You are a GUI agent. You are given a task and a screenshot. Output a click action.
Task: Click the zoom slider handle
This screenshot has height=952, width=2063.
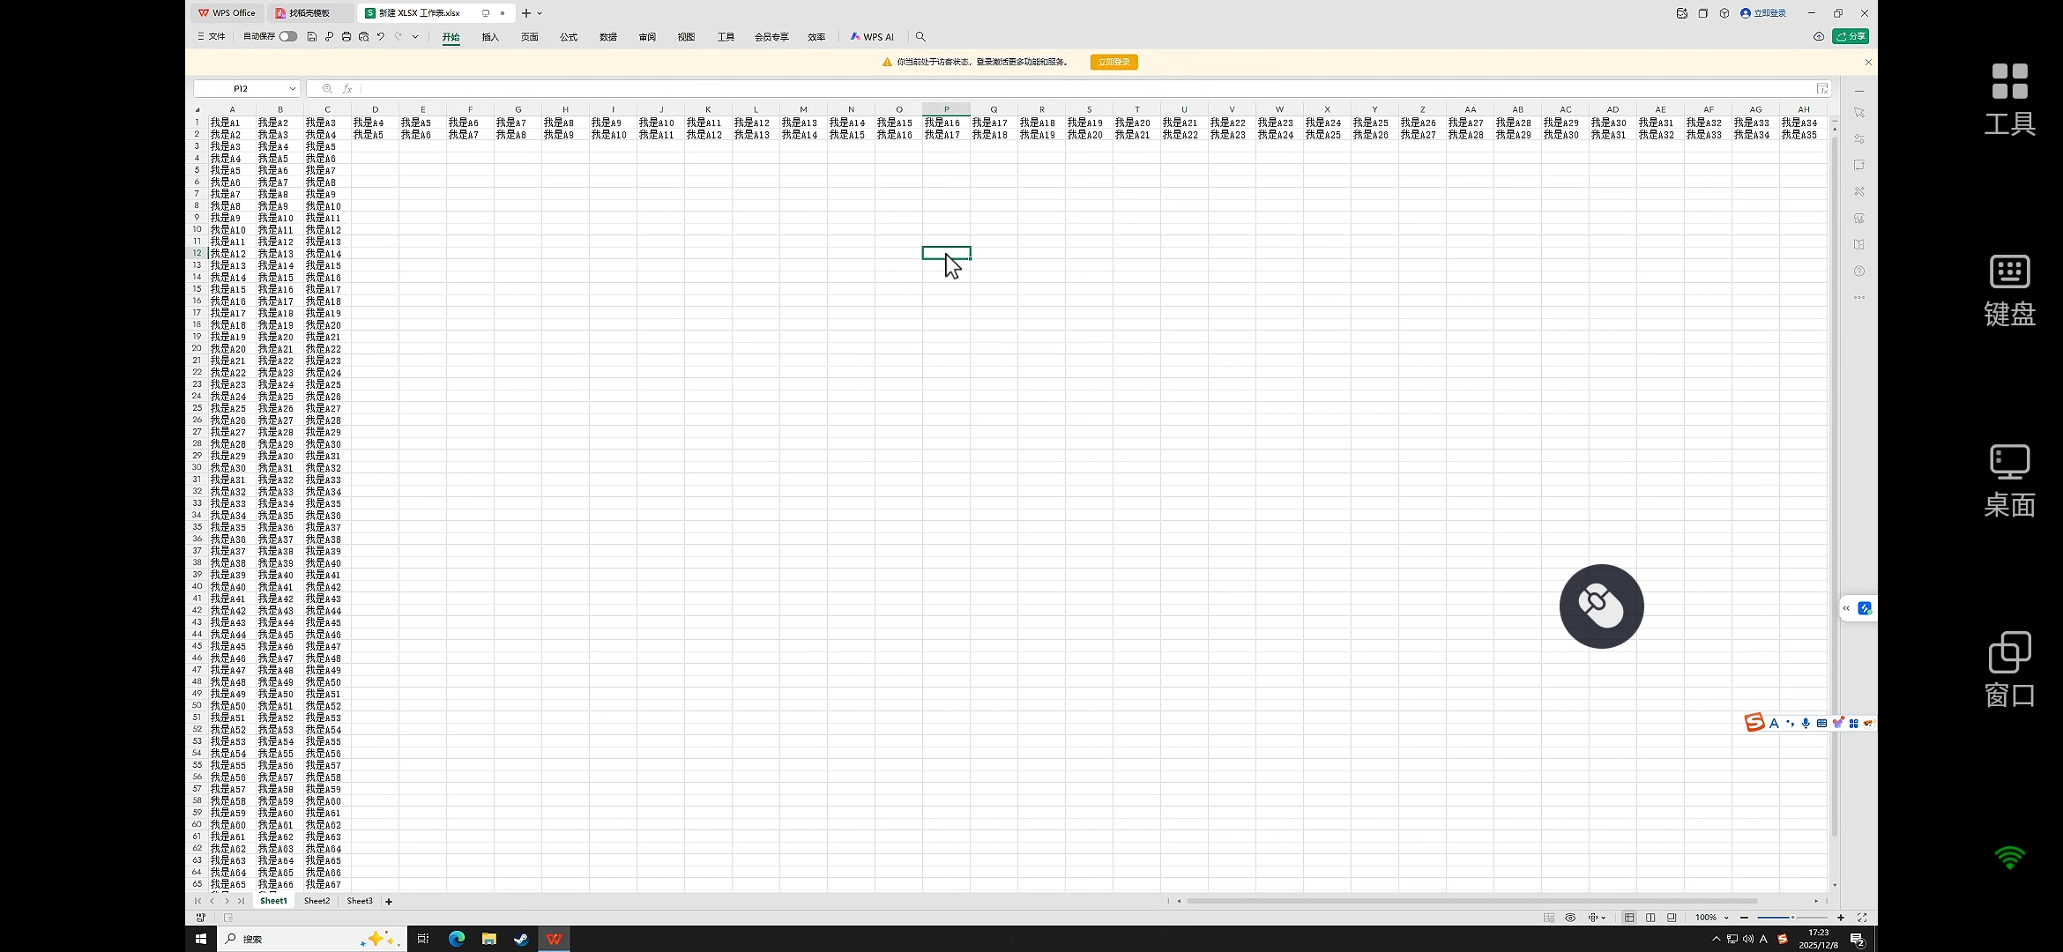tap(1792, 918)
